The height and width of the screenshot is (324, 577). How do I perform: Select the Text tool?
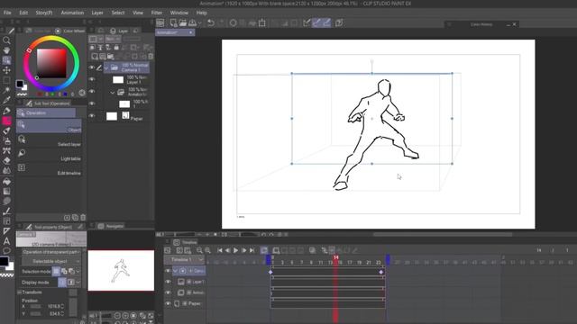[x=6, y=241]
